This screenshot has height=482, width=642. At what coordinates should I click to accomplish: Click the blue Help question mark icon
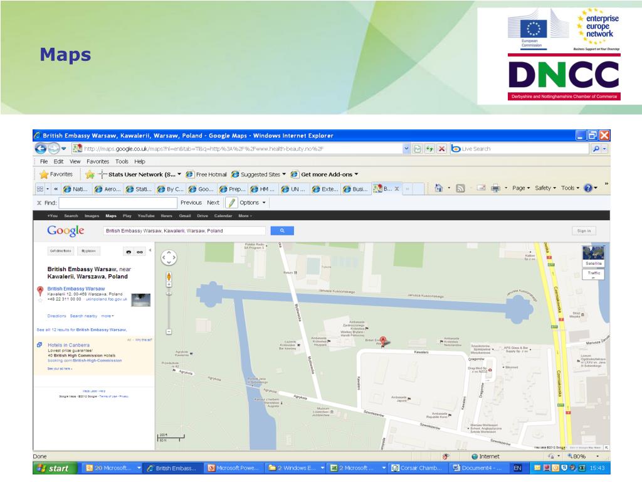588,188
